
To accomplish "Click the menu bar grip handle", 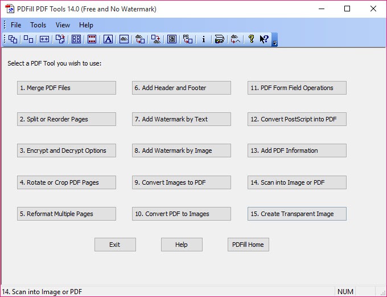I will pos(5,25).
